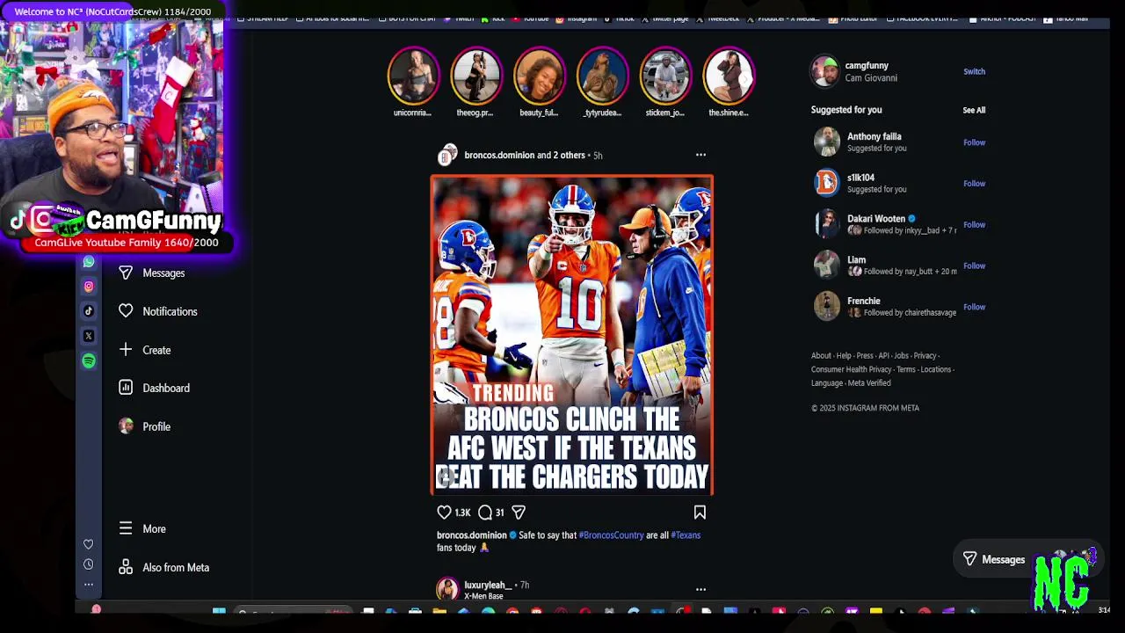This screenshot has height=633, width=1125.
Task: Open s1lk104 Broncos logo avatar
Action: coord(826,183)
